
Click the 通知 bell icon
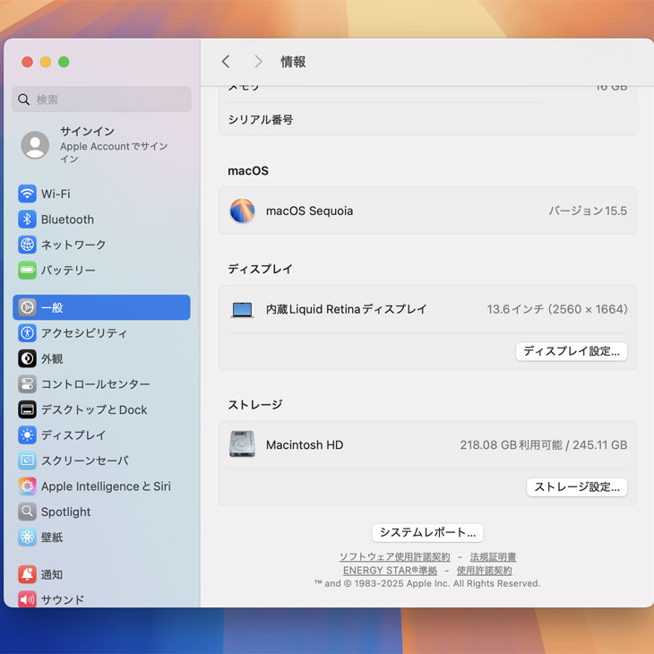point(27,574)
